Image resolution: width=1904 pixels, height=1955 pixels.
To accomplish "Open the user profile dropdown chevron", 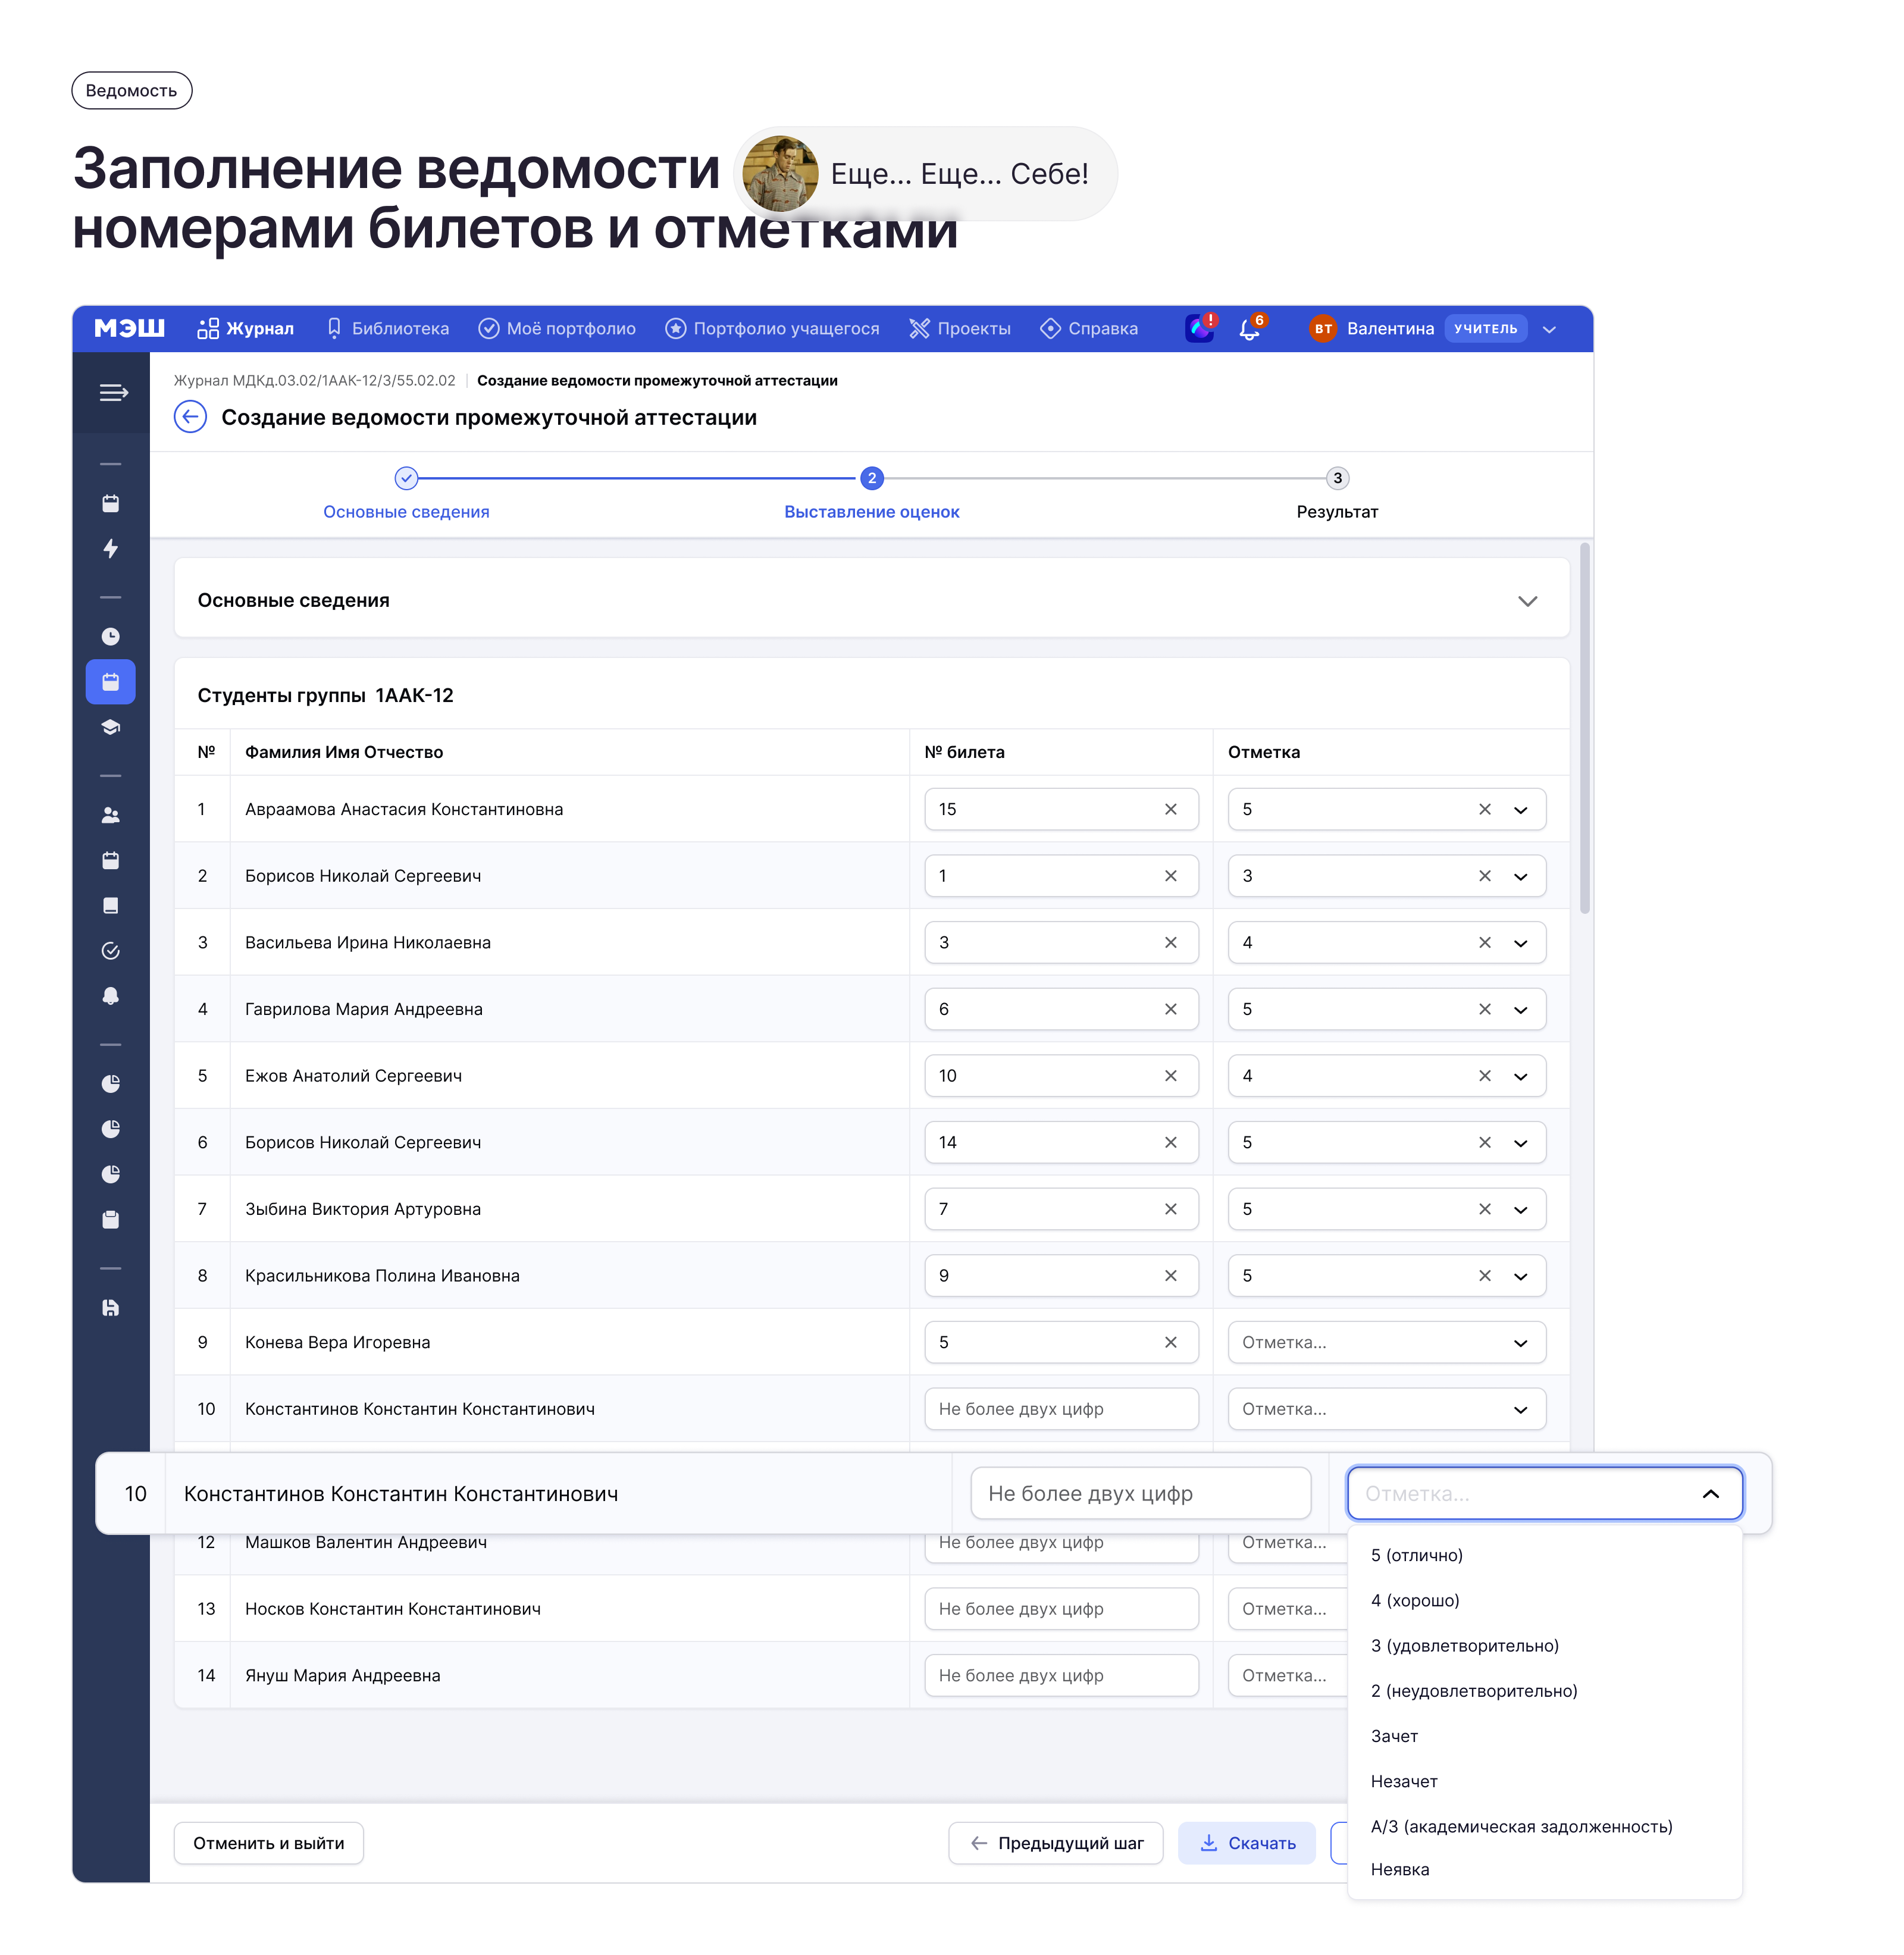I will (1549, 329).
